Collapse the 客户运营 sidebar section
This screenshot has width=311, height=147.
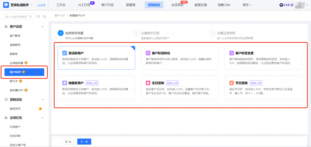tap(43, 27)
